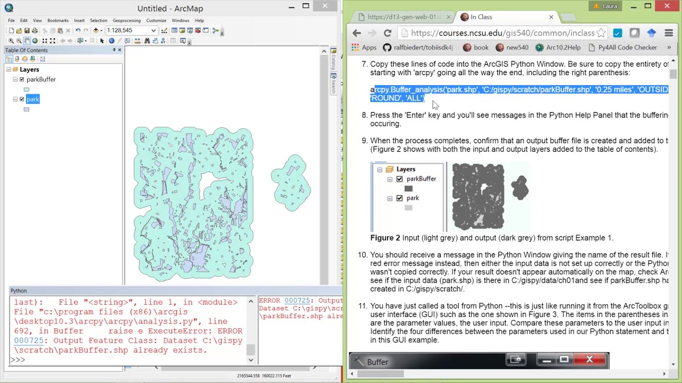Image resolution: width=682 pixels, height=383 pixels.
Task: Open the Add Data dropdown arrow
Action: coord(101,30)
